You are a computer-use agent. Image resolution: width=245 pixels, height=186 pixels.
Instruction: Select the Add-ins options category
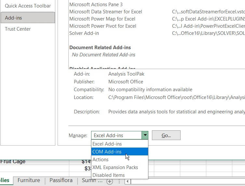[28, 18]
